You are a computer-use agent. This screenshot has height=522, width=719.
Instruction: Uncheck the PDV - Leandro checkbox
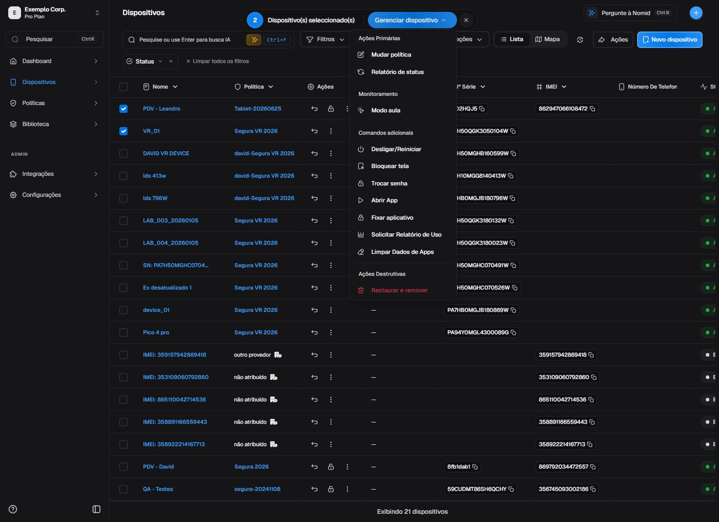[123, 109]
